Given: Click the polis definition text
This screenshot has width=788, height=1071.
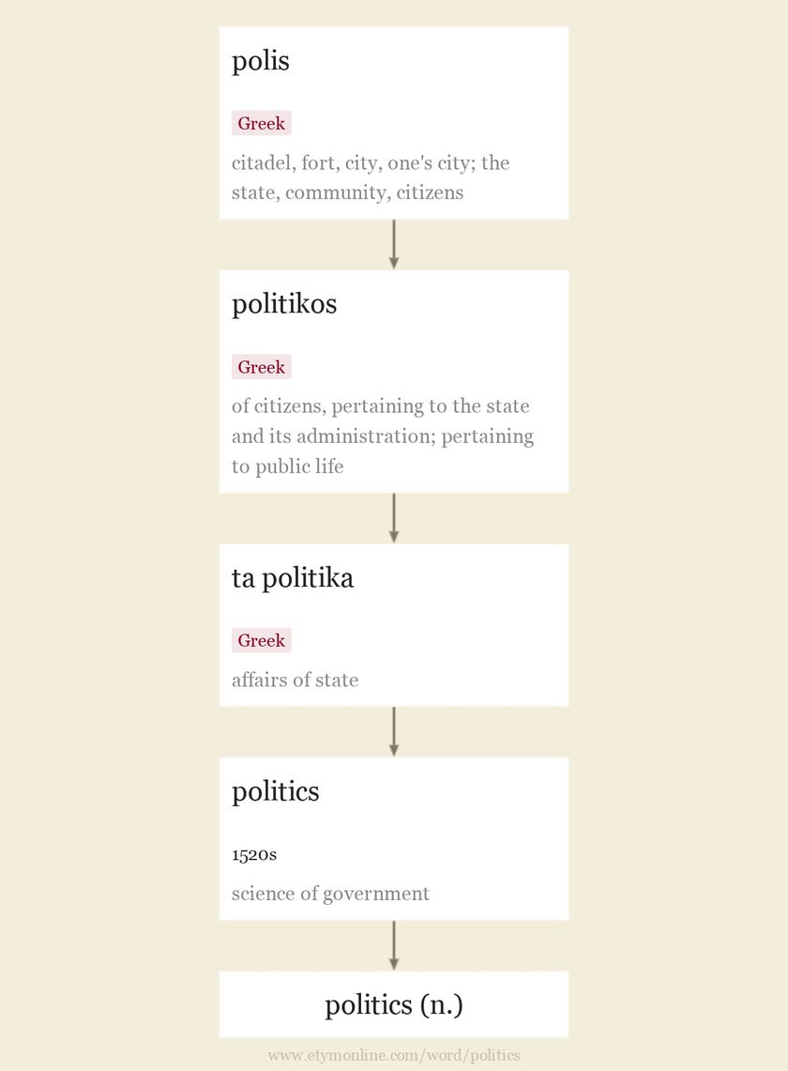Looking at the screenshot, I should [x=371, y=177].
